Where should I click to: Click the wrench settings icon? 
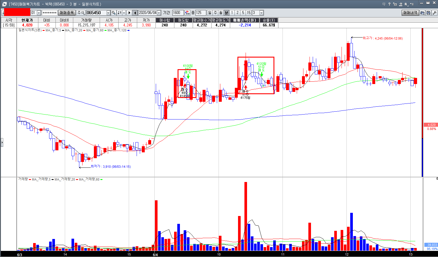pos(434,13)
